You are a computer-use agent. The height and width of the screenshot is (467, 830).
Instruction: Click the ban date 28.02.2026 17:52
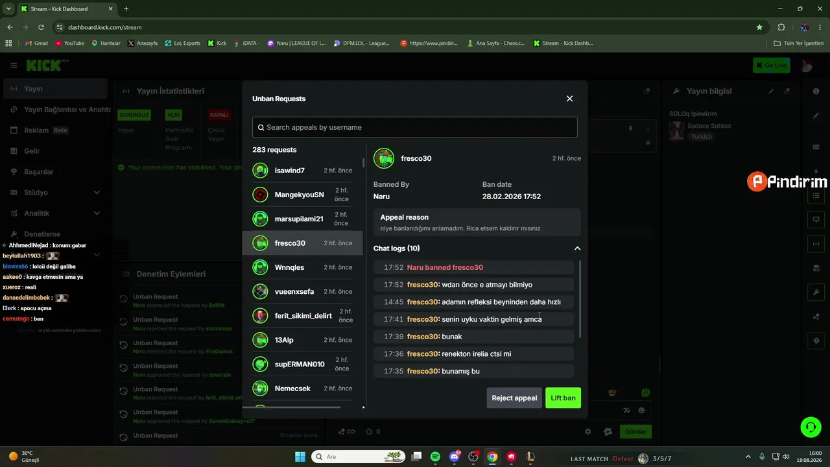click(x=512, y=197)
